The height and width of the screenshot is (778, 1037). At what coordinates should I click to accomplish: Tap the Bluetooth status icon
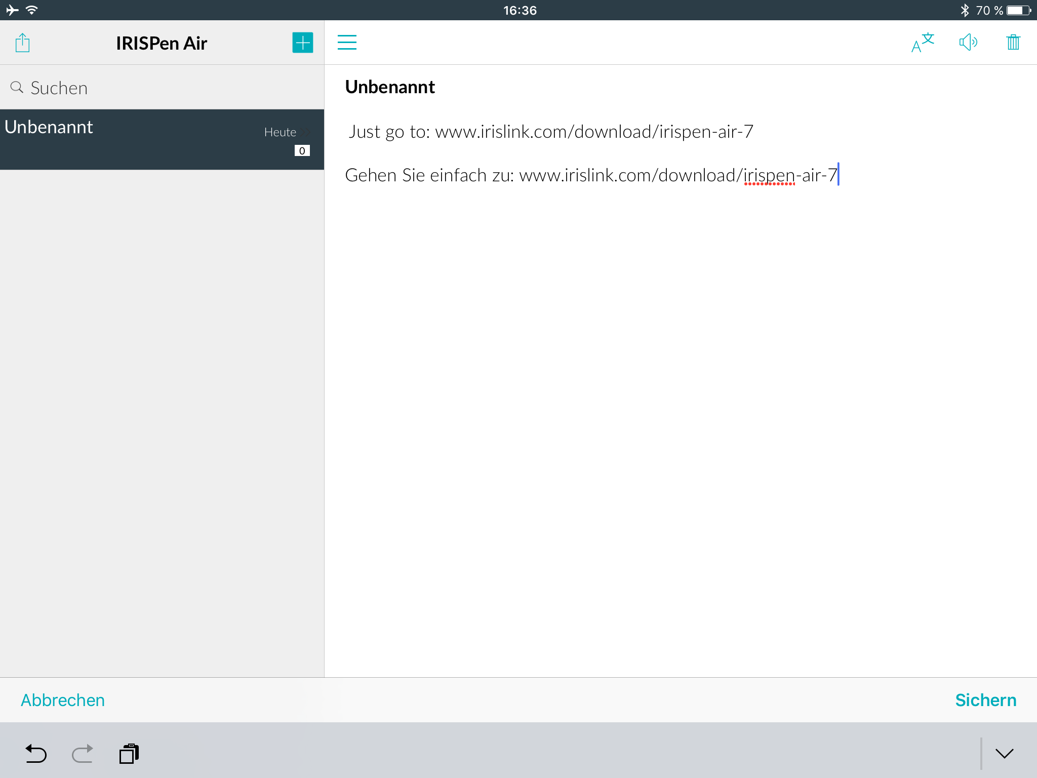coord(965,10)
